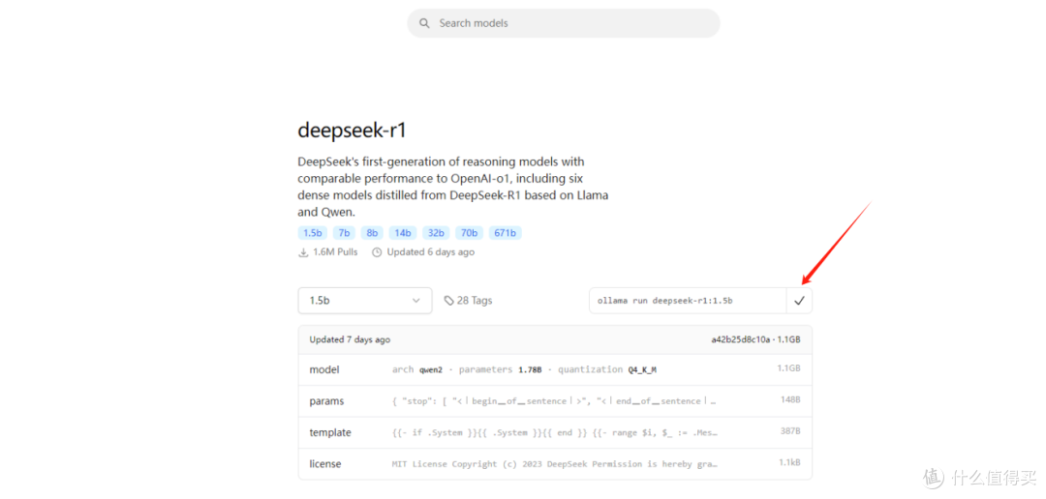Click the ollama run deepseek-r1:1.5b command field
Screen dimensions: 1046x499
pyautogui.click(x=688, y=301)
